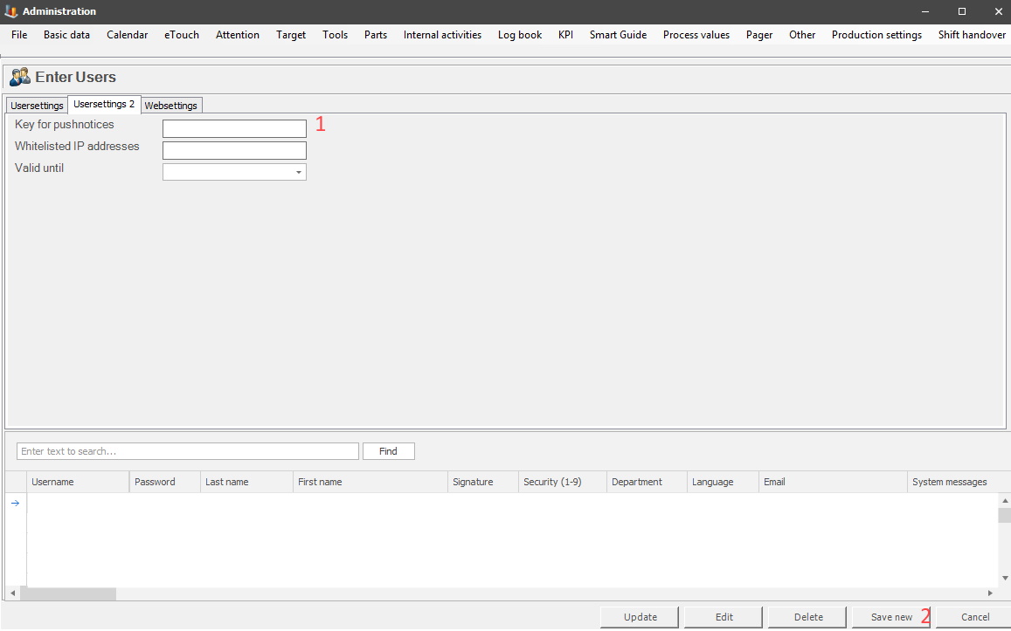1011x631 pixels.
Task: Open the Parts menu
Action: pos(375,35)
